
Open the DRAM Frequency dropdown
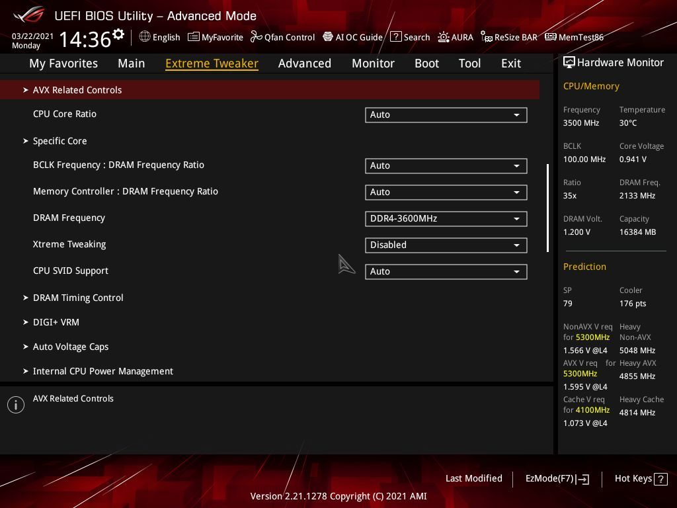click(x=446, y=218)
